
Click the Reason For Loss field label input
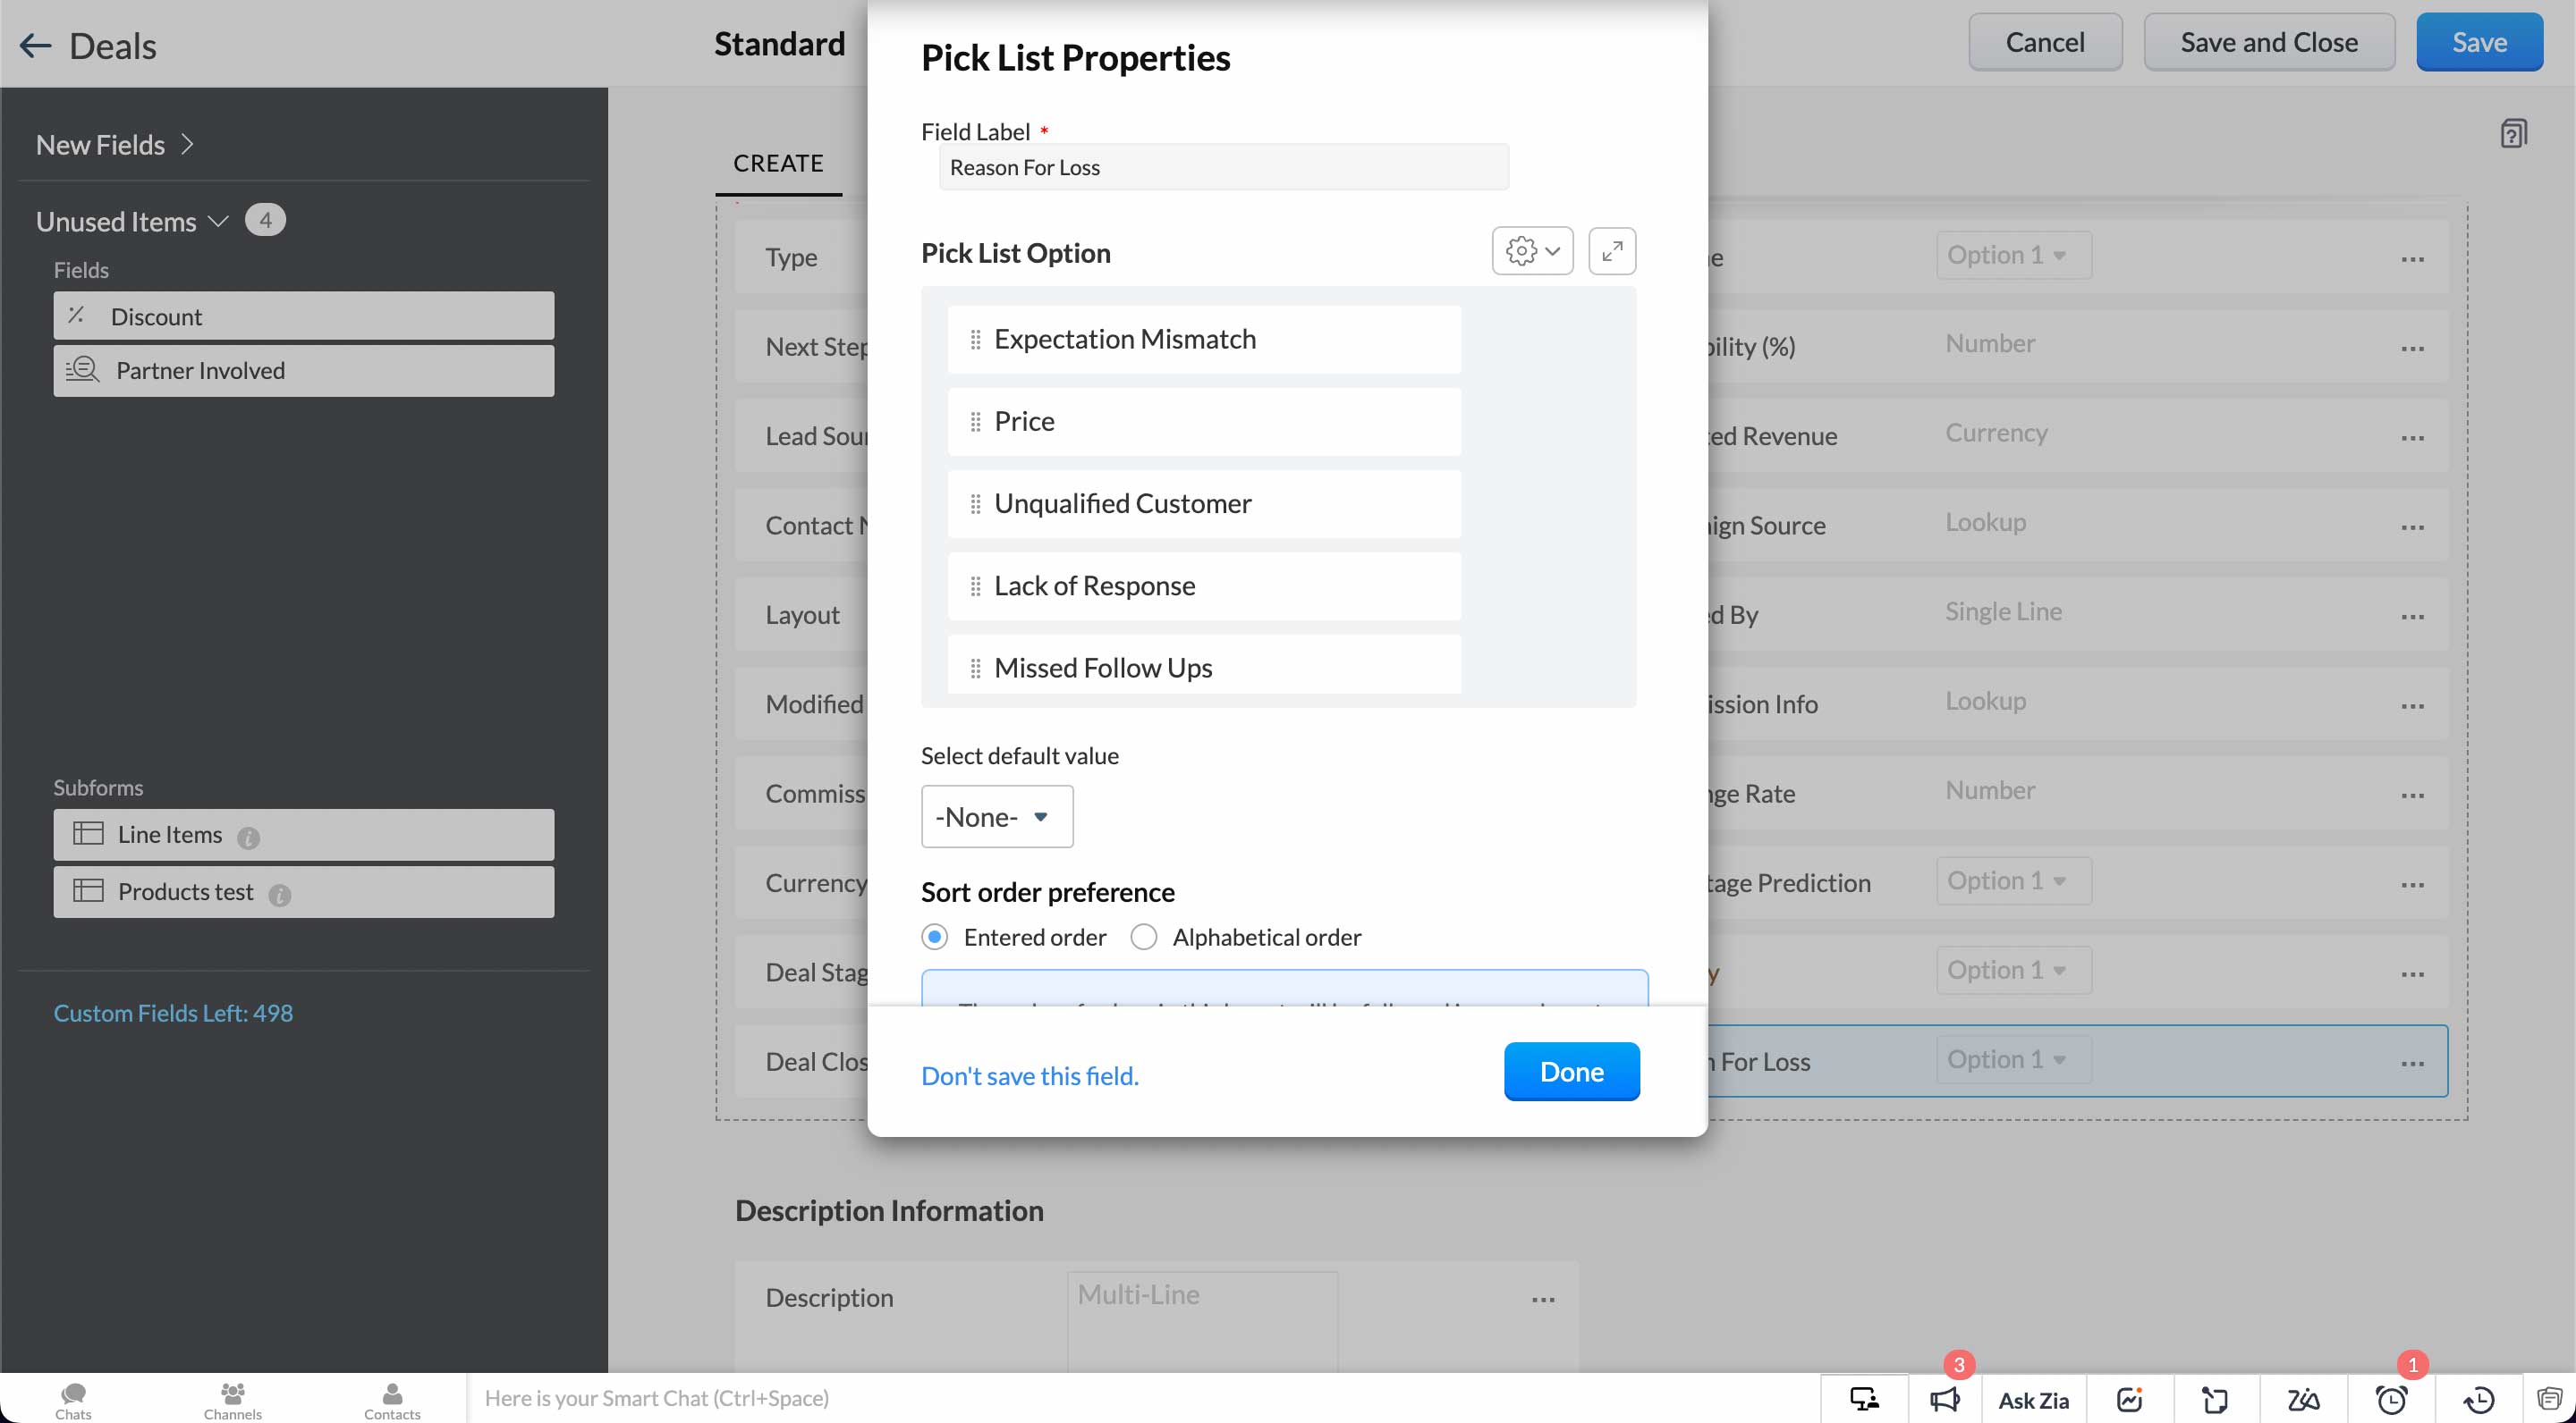pyautogui.click(x=1222, y=166)
